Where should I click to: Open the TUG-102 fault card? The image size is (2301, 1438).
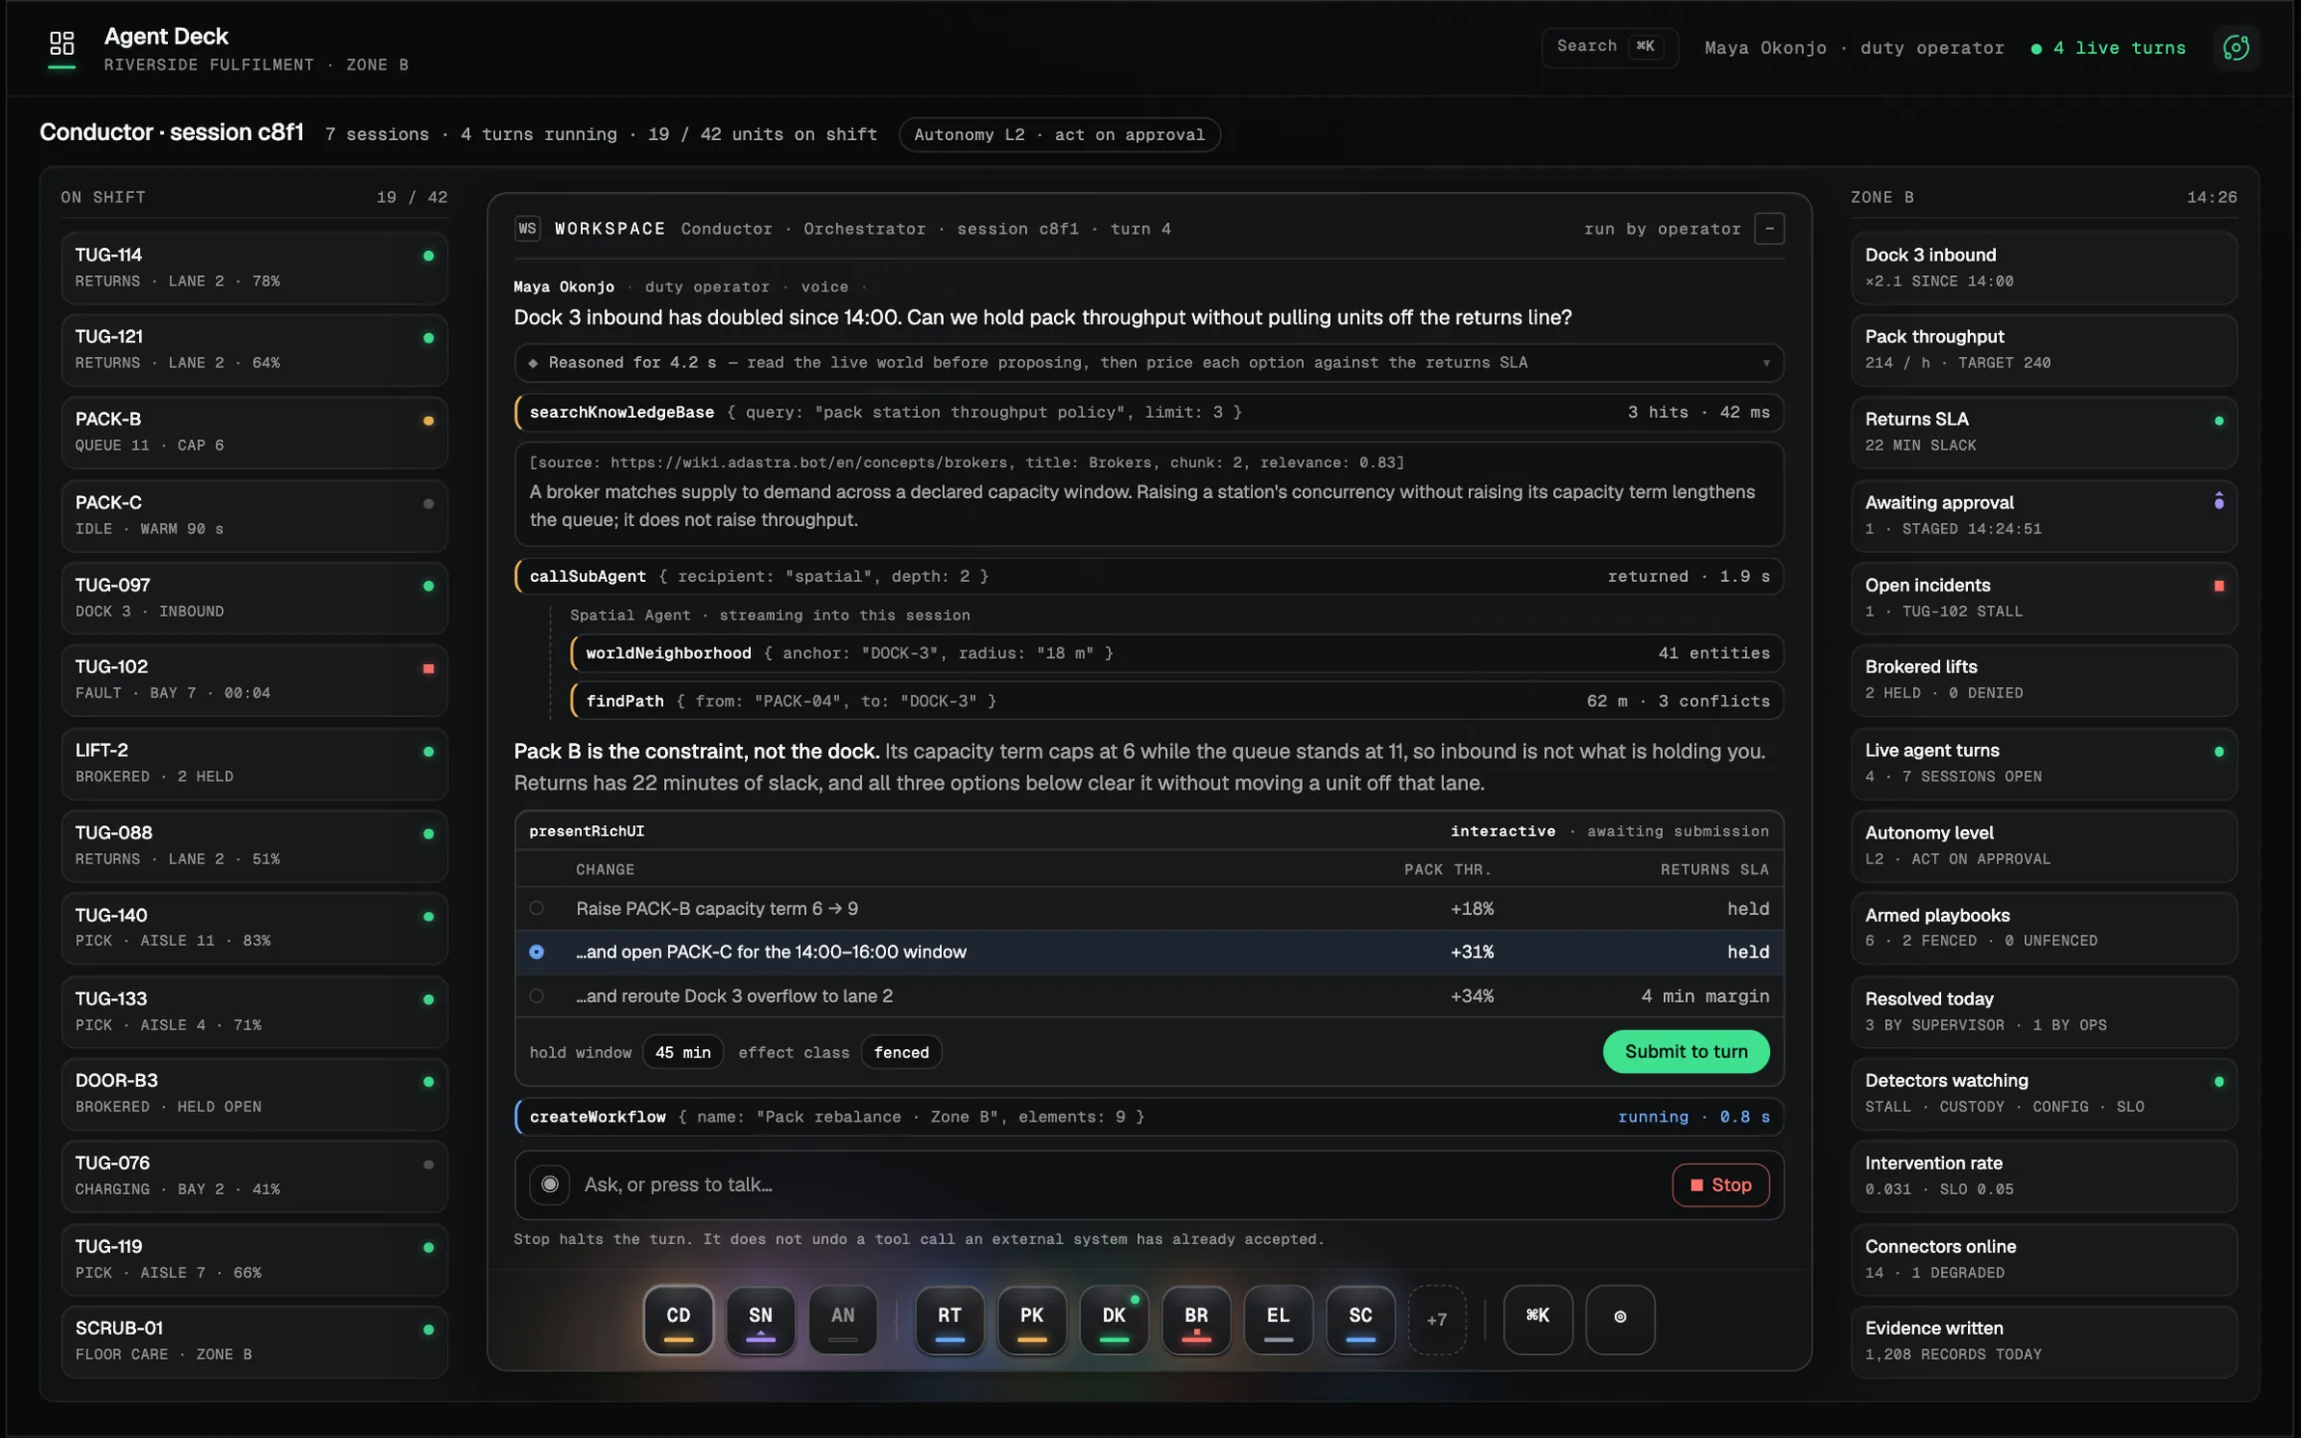pyautogui.click(x=254, y=679)
